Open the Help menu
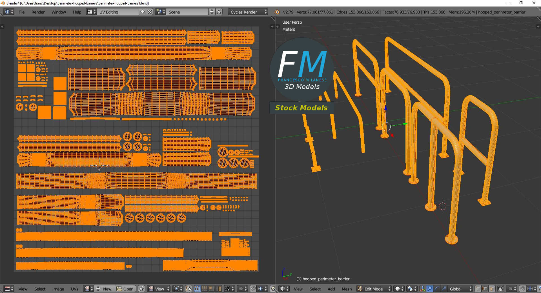The width and height of the screenshot is (541, 293). tap(77, 12)
